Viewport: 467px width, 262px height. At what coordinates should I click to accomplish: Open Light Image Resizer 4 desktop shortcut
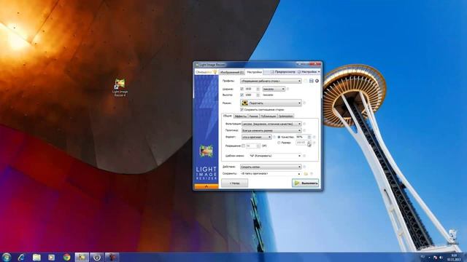(120, 87)
